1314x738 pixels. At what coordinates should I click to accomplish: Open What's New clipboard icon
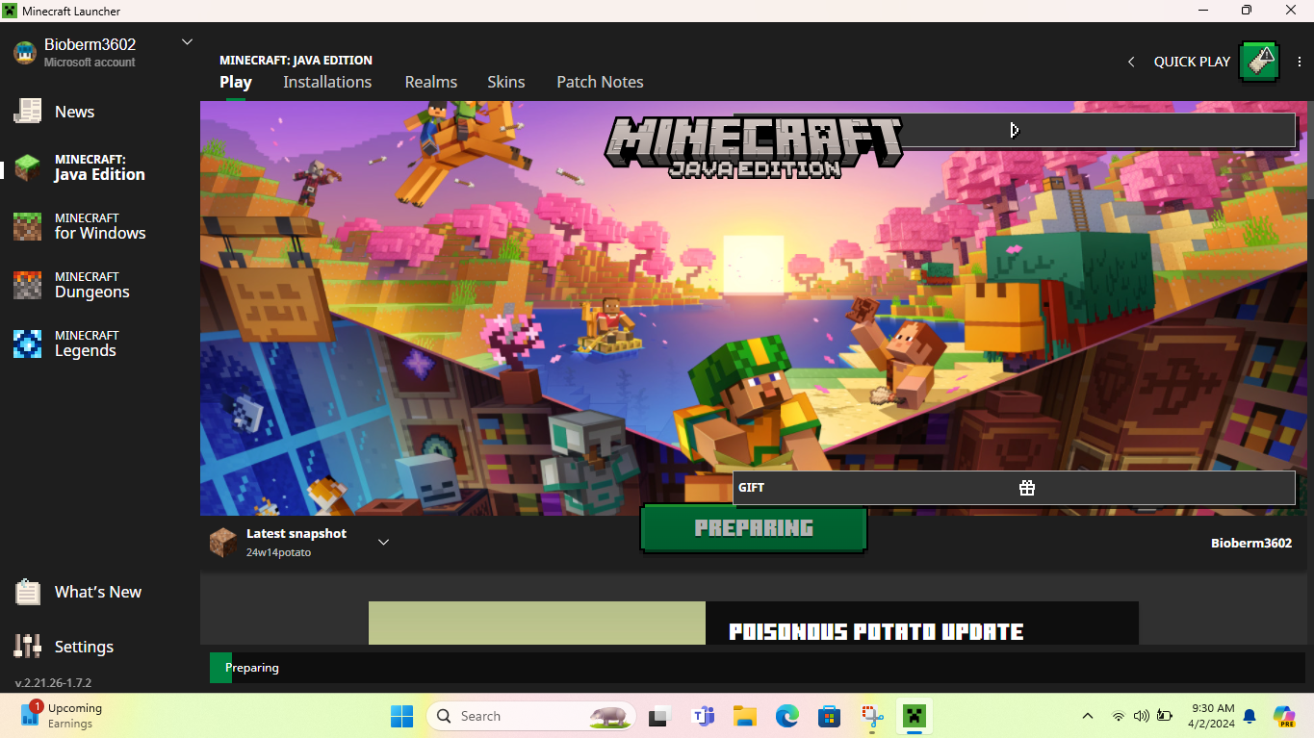tap(27, 592)
